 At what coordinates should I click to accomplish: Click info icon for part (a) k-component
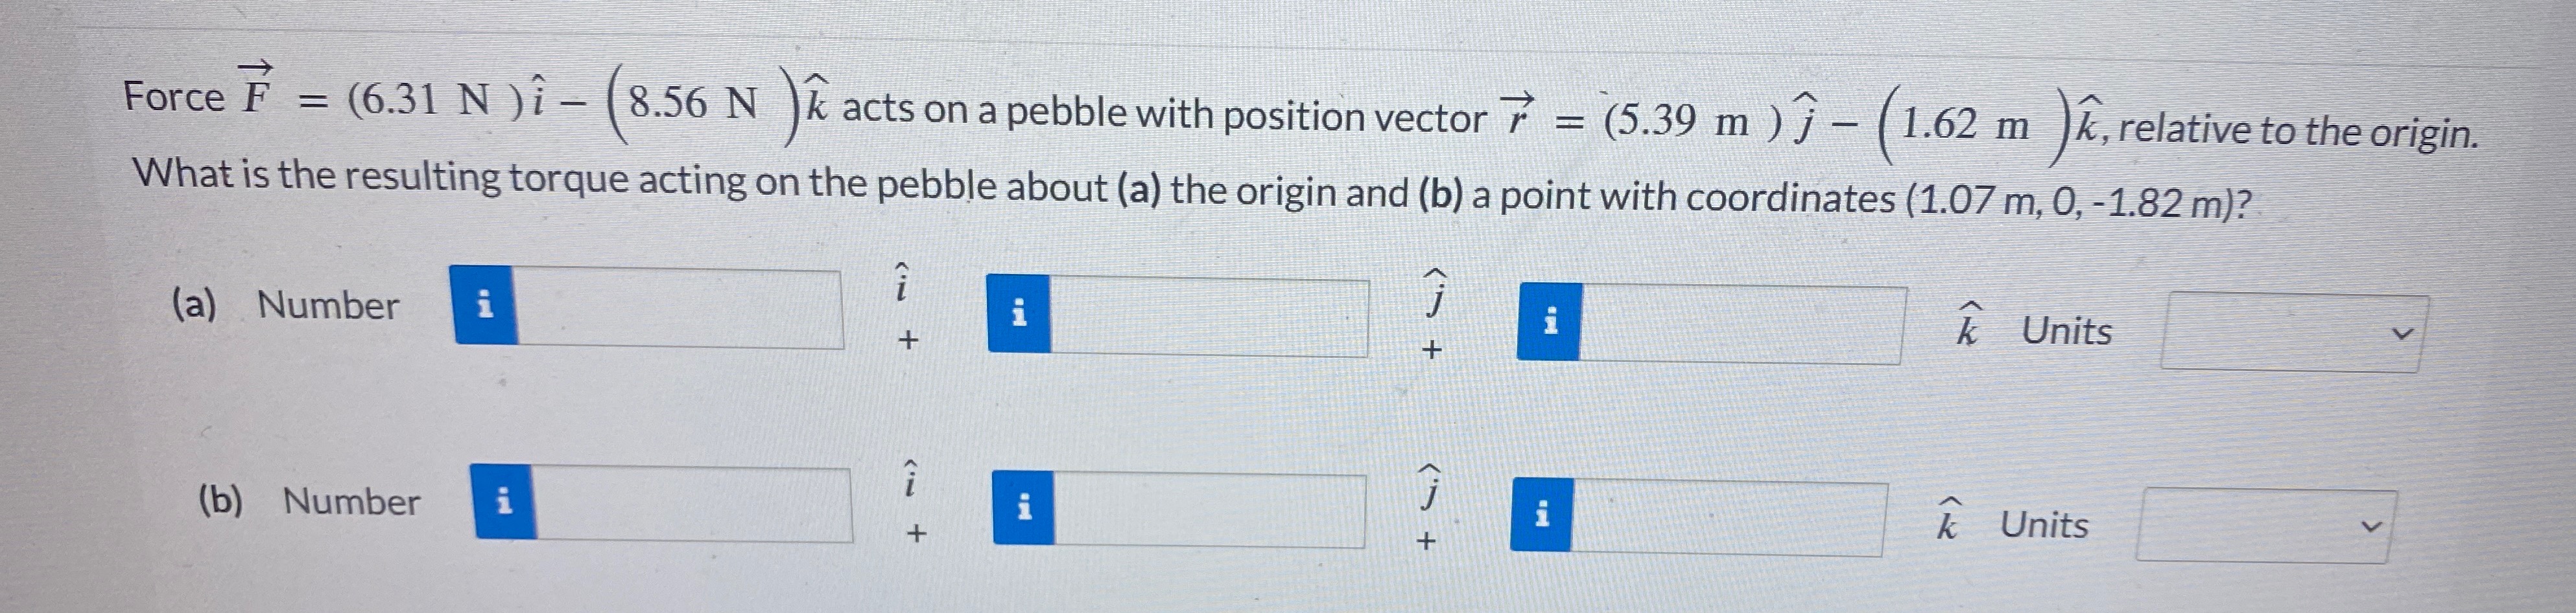pos(1550,322)
